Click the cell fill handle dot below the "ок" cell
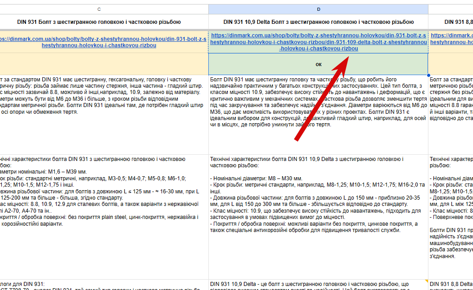The width and height of the screenshot is (473, 290). (428, 75)
